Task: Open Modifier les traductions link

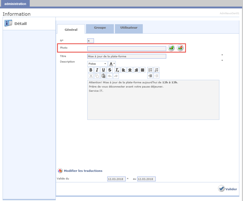Action: pyautogui.click(x=83, y=171)
